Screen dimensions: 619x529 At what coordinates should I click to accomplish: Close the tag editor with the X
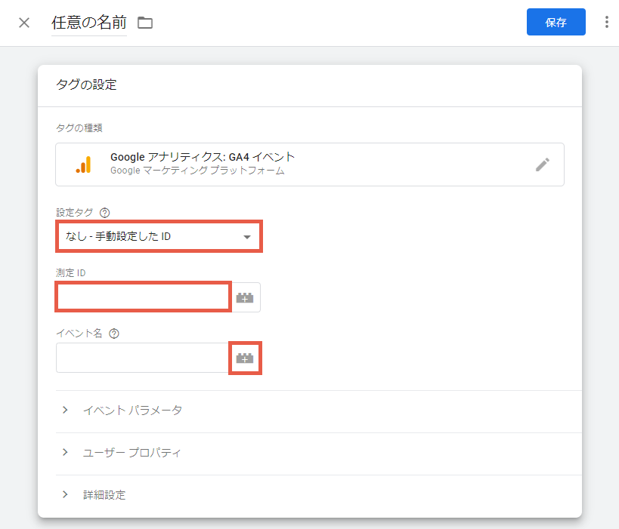(24, 23)
